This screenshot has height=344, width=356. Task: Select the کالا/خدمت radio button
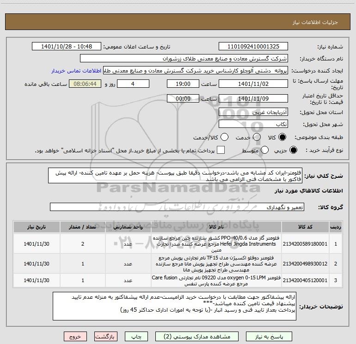225,137
